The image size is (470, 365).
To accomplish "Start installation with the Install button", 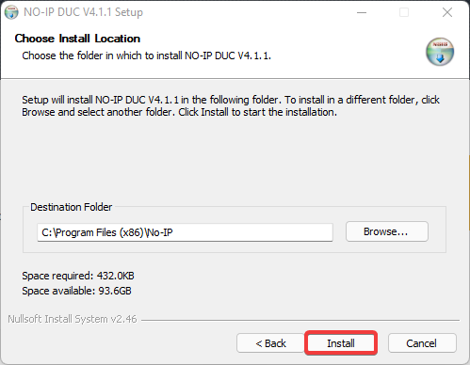I will 341,343.
